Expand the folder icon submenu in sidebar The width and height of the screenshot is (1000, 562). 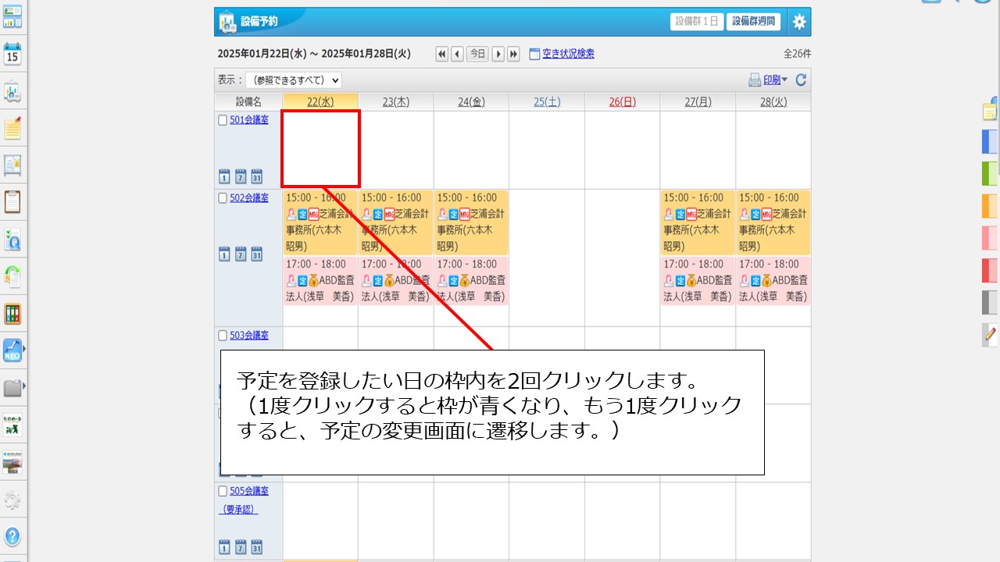(x=13, y=387)
